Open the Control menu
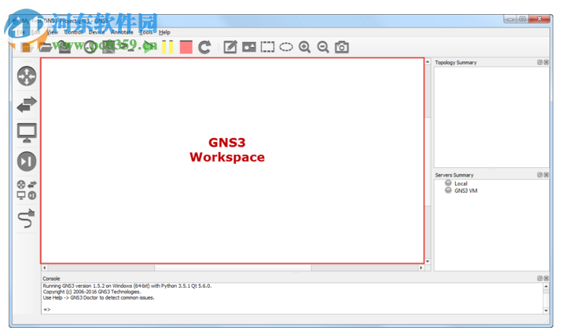The height and width of the screenshot is (331, 562). click(73, 32)
